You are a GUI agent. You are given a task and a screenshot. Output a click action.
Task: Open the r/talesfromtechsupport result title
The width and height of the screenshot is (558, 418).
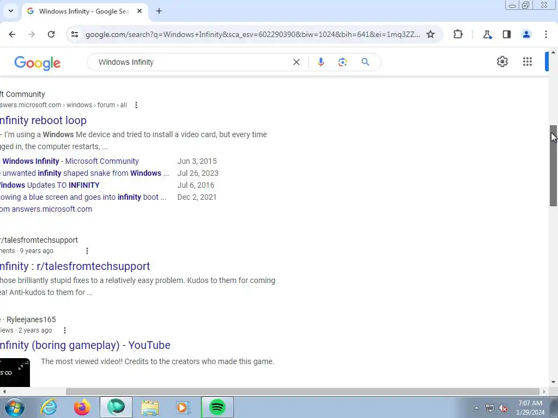(75, 266)
